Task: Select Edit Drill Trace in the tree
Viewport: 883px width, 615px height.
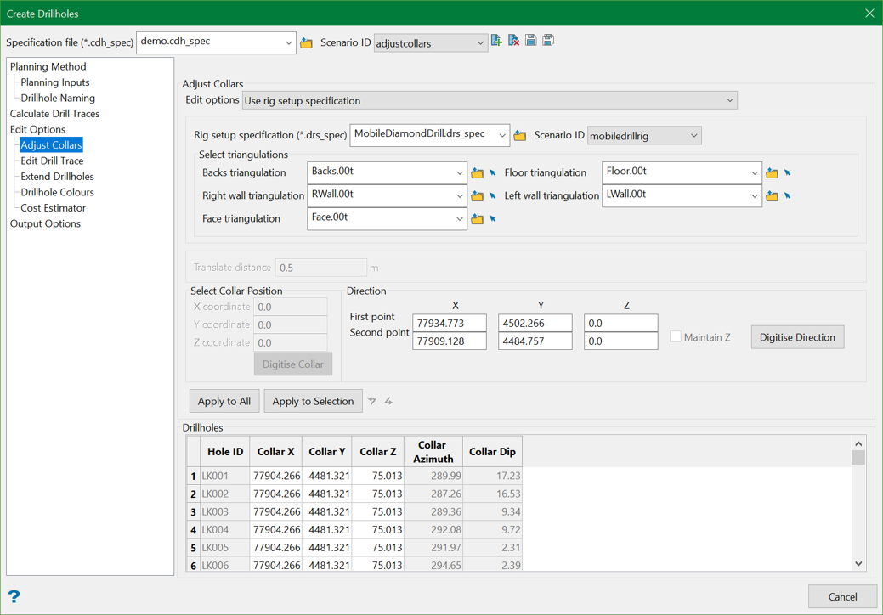Action: (52, 161)
